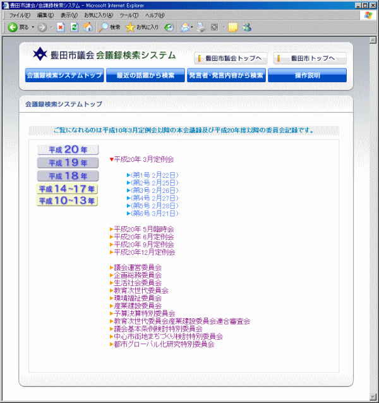Open 第4号 2月27日 record
This screenshot has height=403, width=379.
(153, 198)
